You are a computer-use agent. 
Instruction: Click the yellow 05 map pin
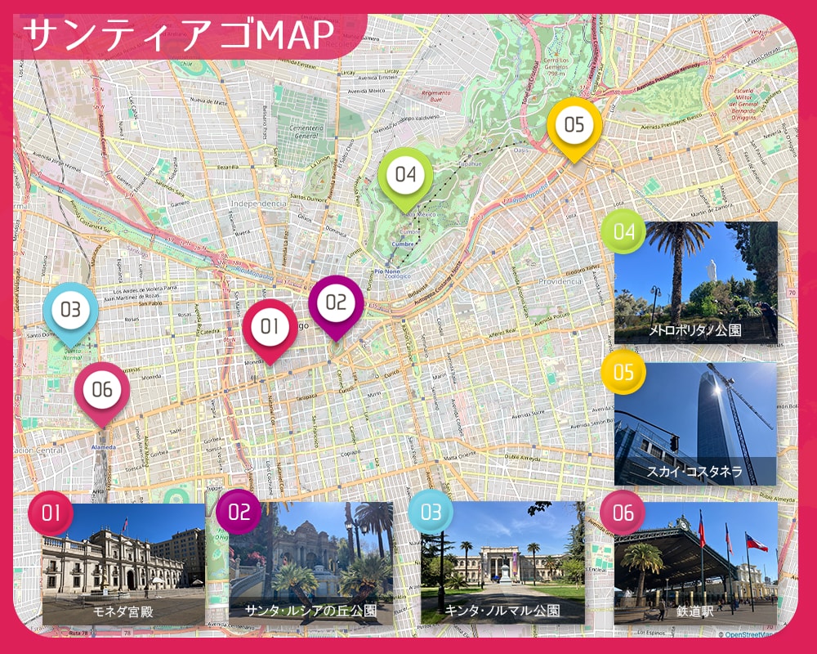click(574, 125)
